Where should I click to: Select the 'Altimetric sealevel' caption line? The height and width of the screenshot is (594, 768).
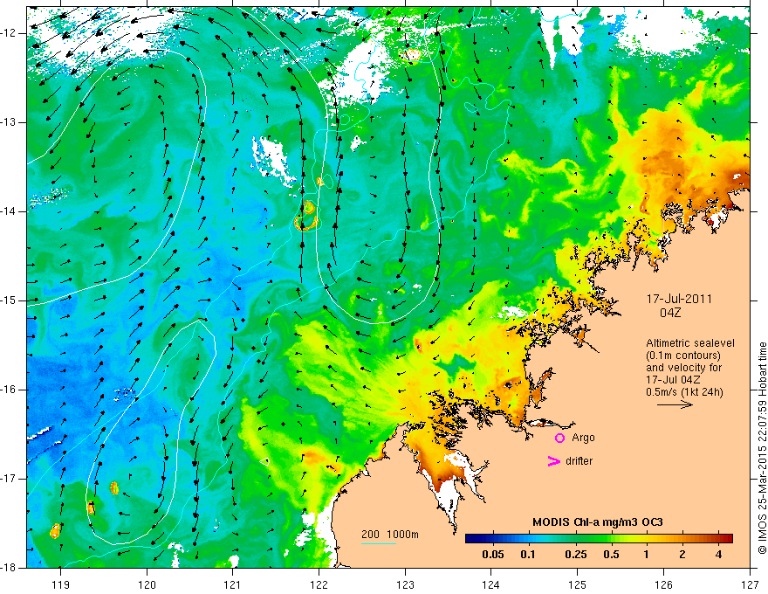tap(690, 343)
